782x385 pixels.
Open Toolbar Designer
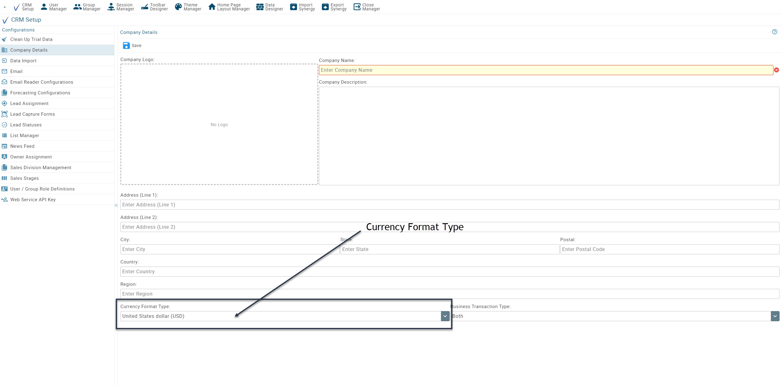click(155, 7)
